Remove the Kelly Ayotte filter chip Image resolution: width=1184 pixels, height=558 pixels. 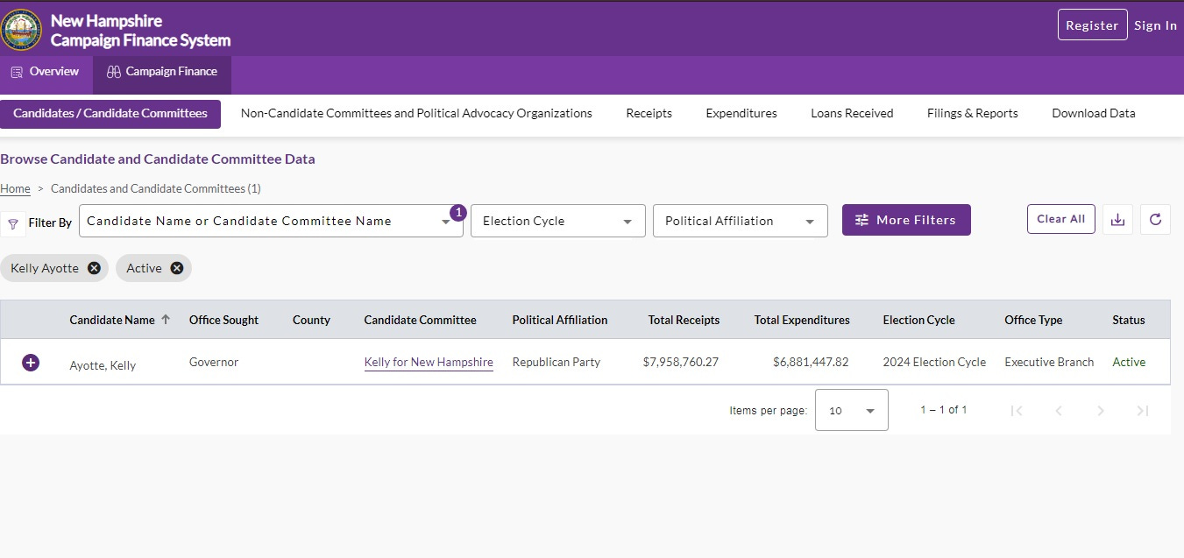coord(94,268)
